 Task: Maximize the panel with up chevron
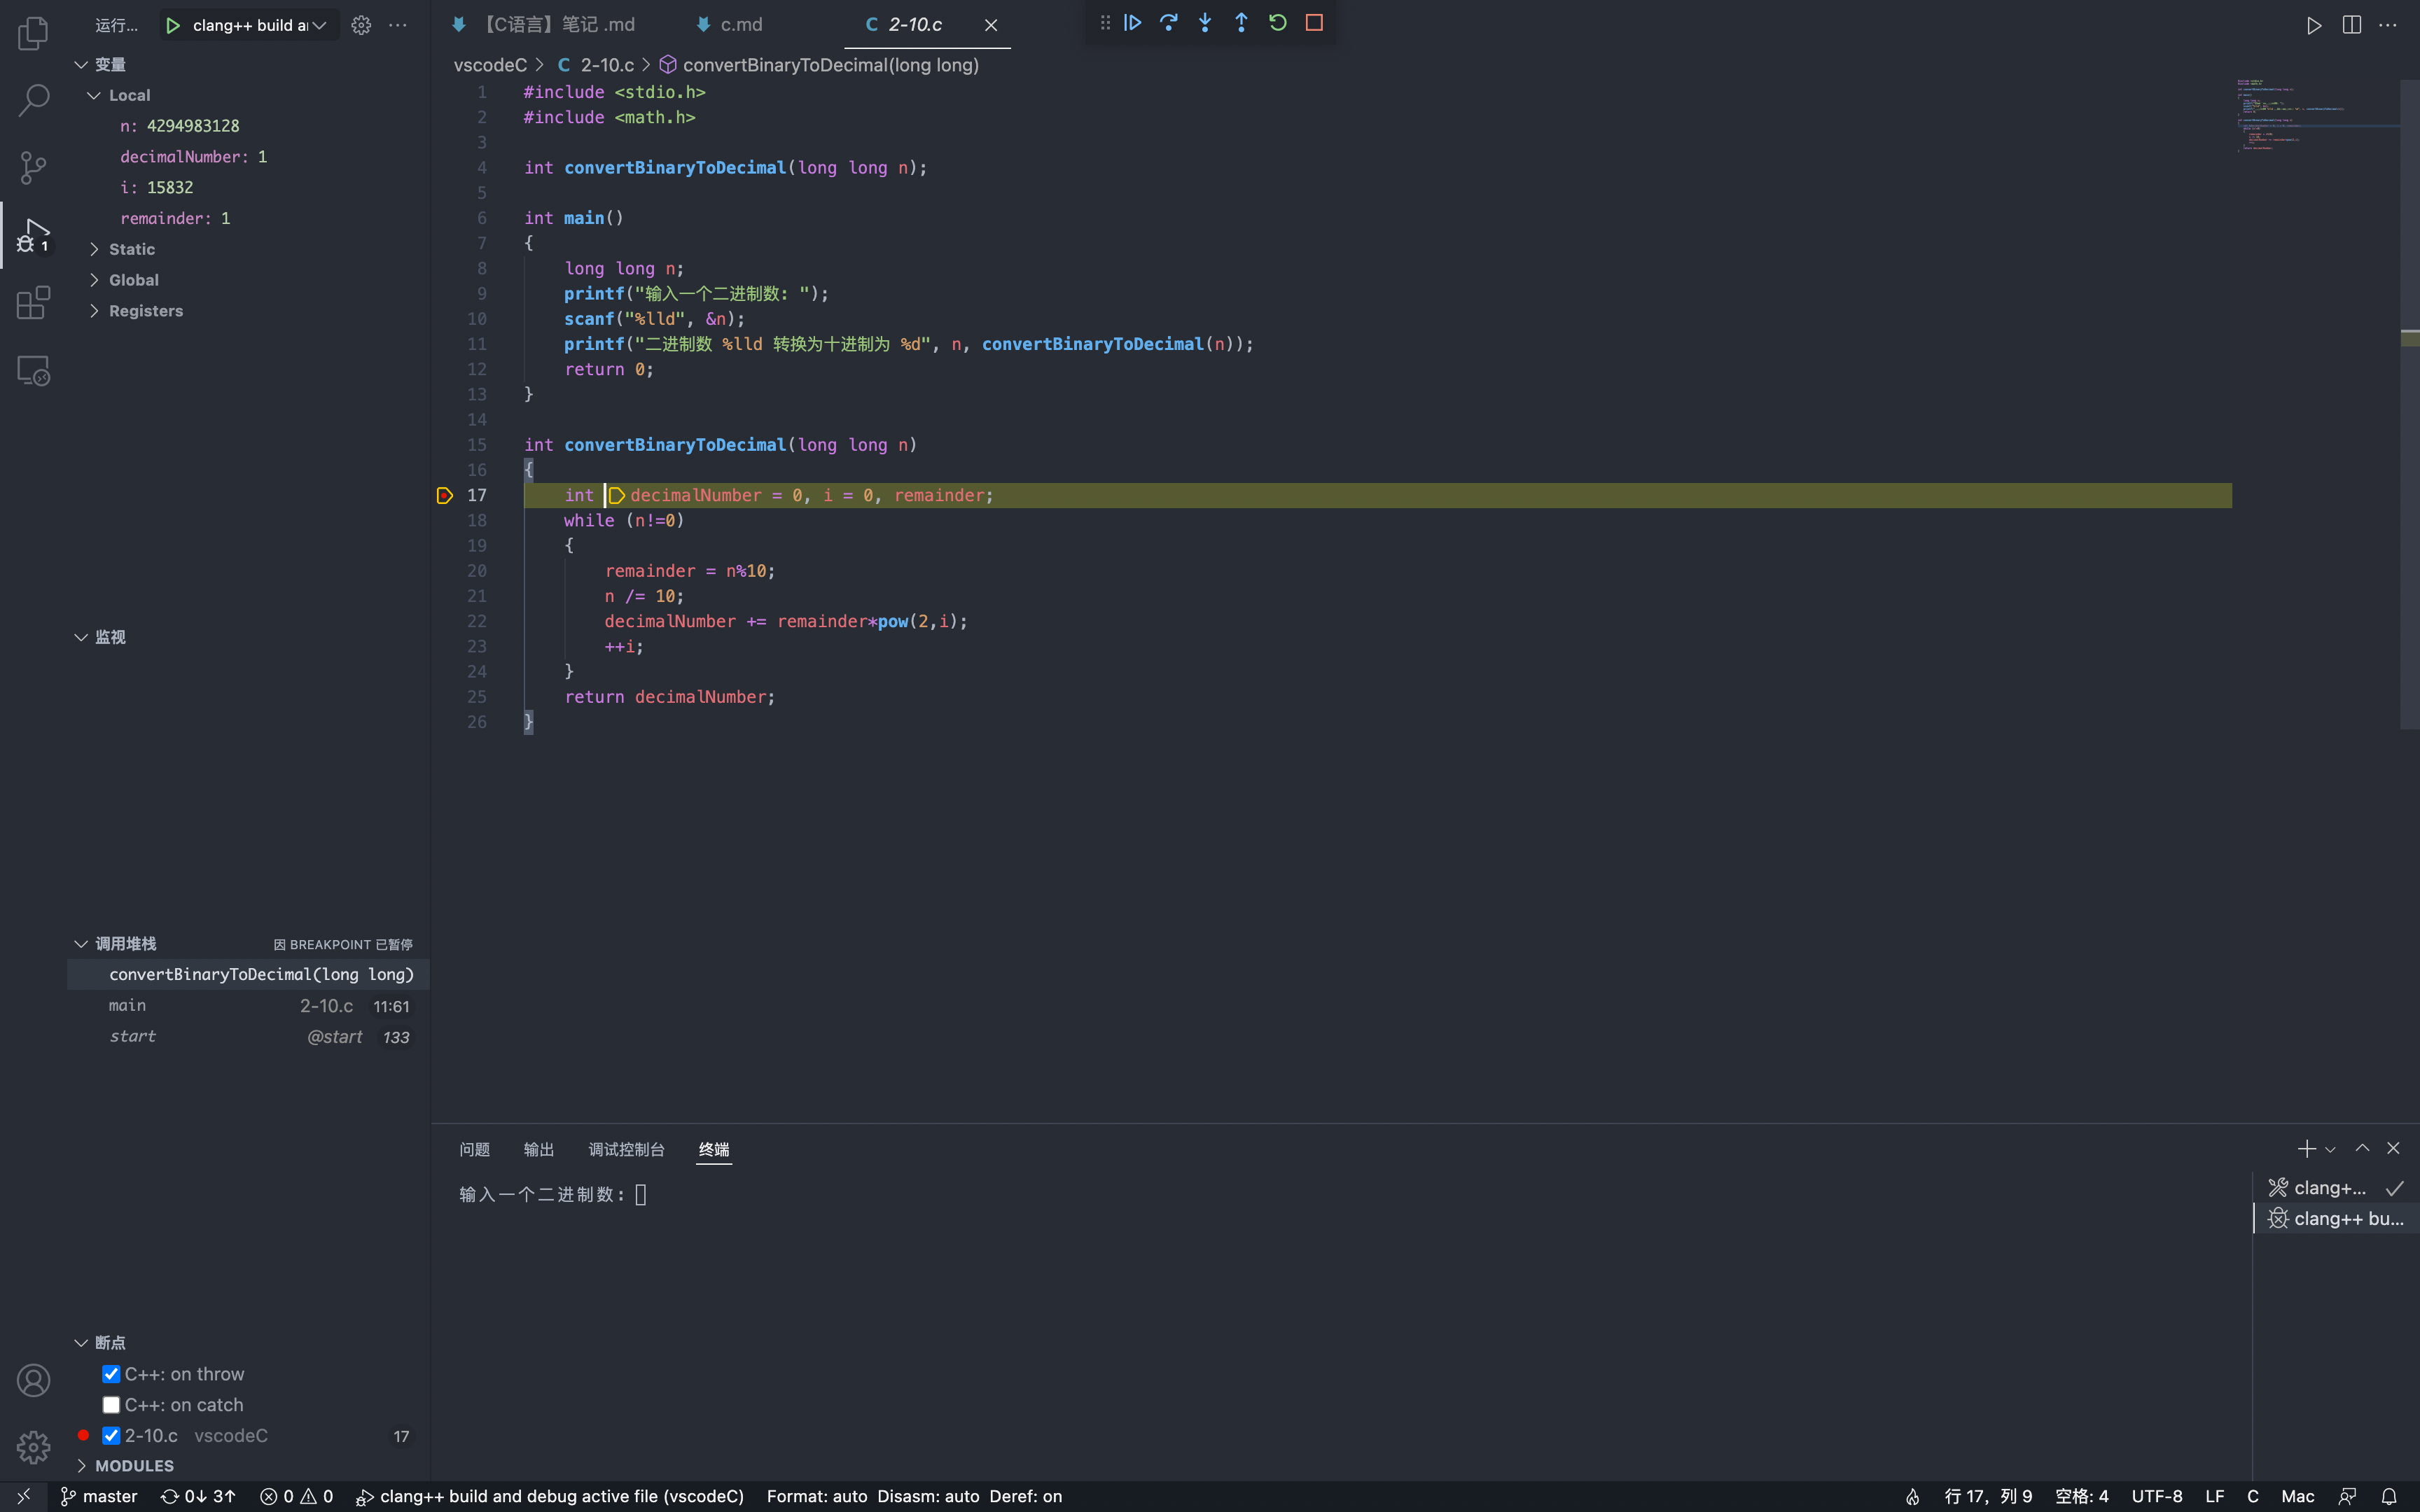(x=2362, y=1149)
